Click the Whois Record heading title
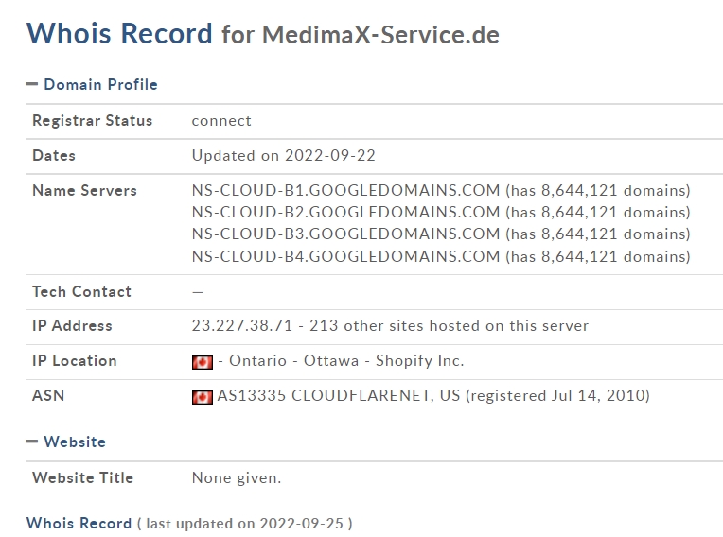 click(119, 34)
